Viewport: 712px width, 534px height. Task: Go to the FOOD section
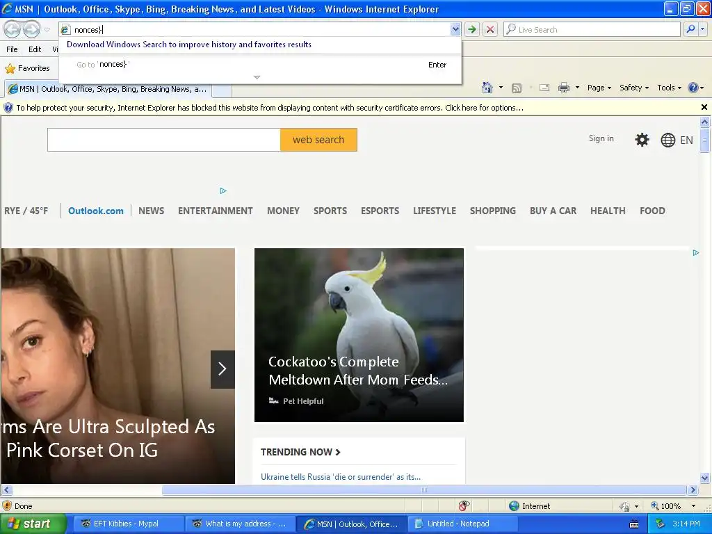[x=652, y=211]
